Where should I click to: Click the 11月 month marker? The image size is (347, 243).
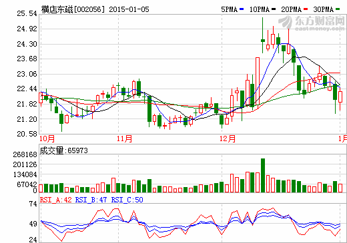click(x=124, y=139)
